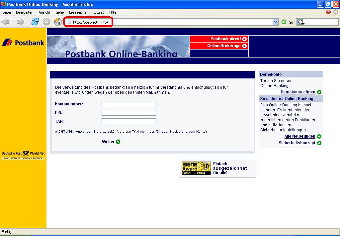
Task: Open the Sicherheitskonzept link
Action: [297, 143]
